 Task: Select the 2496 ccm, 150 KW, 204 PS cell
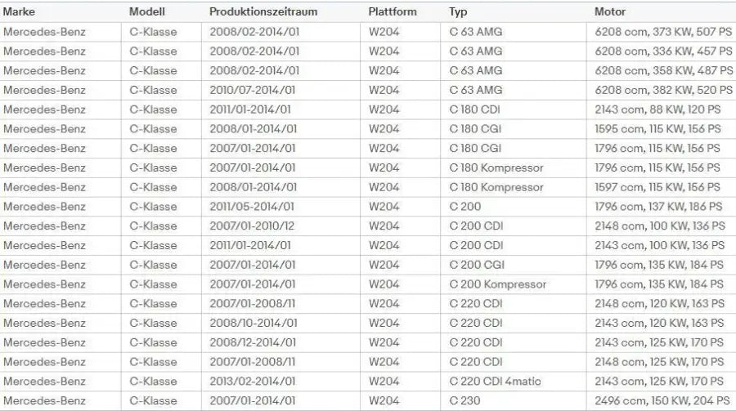click(662, 401)
